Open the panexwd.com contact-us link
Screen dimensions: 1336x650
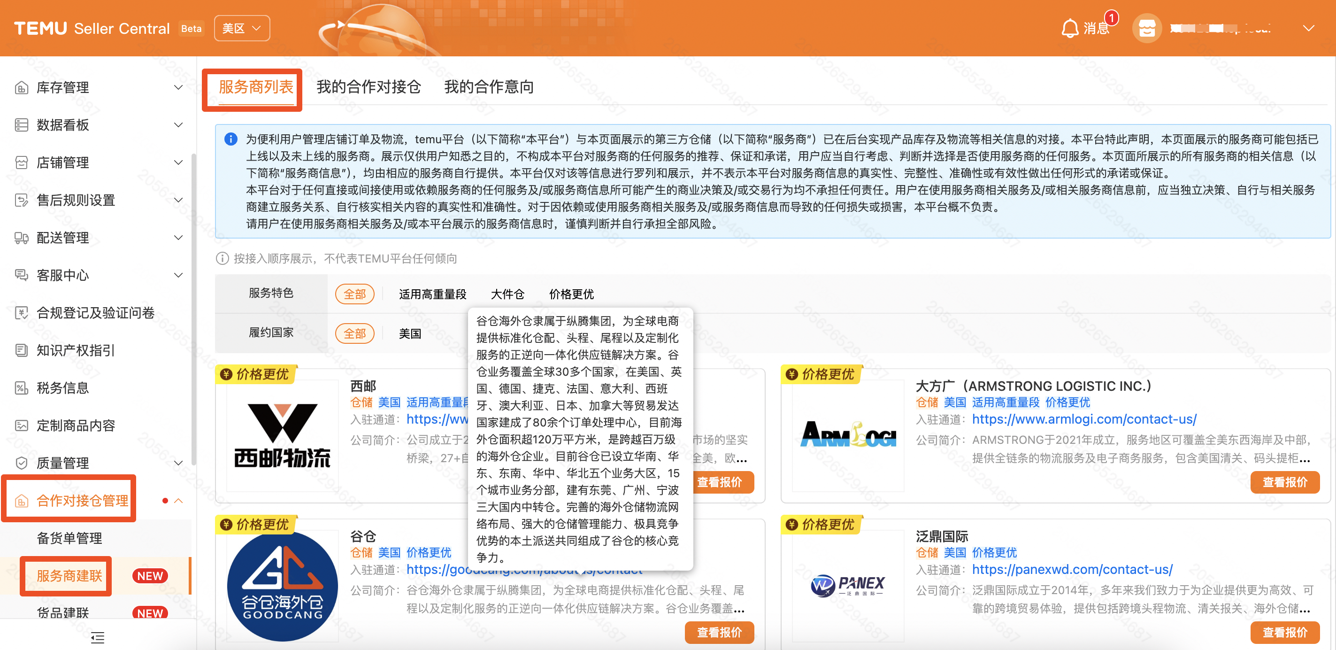pos(1072,570)
